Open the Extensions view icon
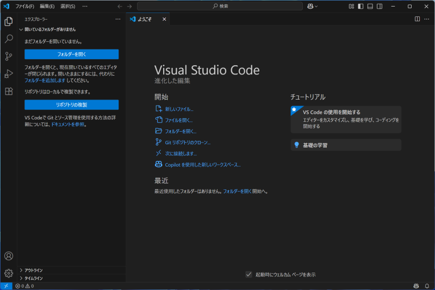435x290 pixels. 8,91
